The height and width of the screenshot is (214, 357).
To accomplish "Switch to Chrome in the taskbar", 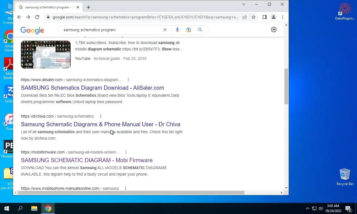I will point(48,208).
